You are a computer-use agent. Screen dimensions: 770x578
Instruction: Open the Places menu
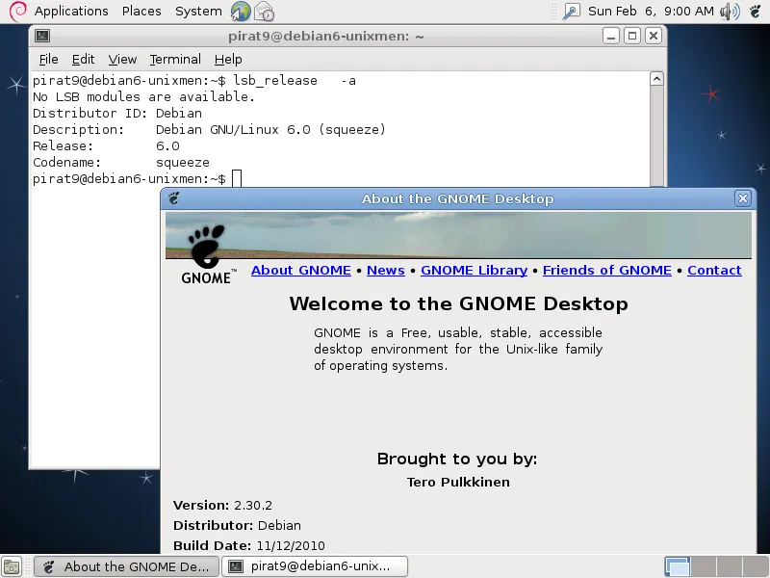tap(141, 12)
